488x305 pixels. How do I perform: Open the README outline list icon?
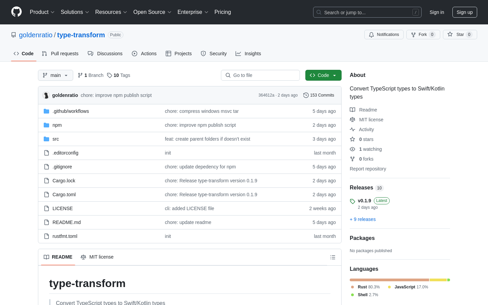333,257
